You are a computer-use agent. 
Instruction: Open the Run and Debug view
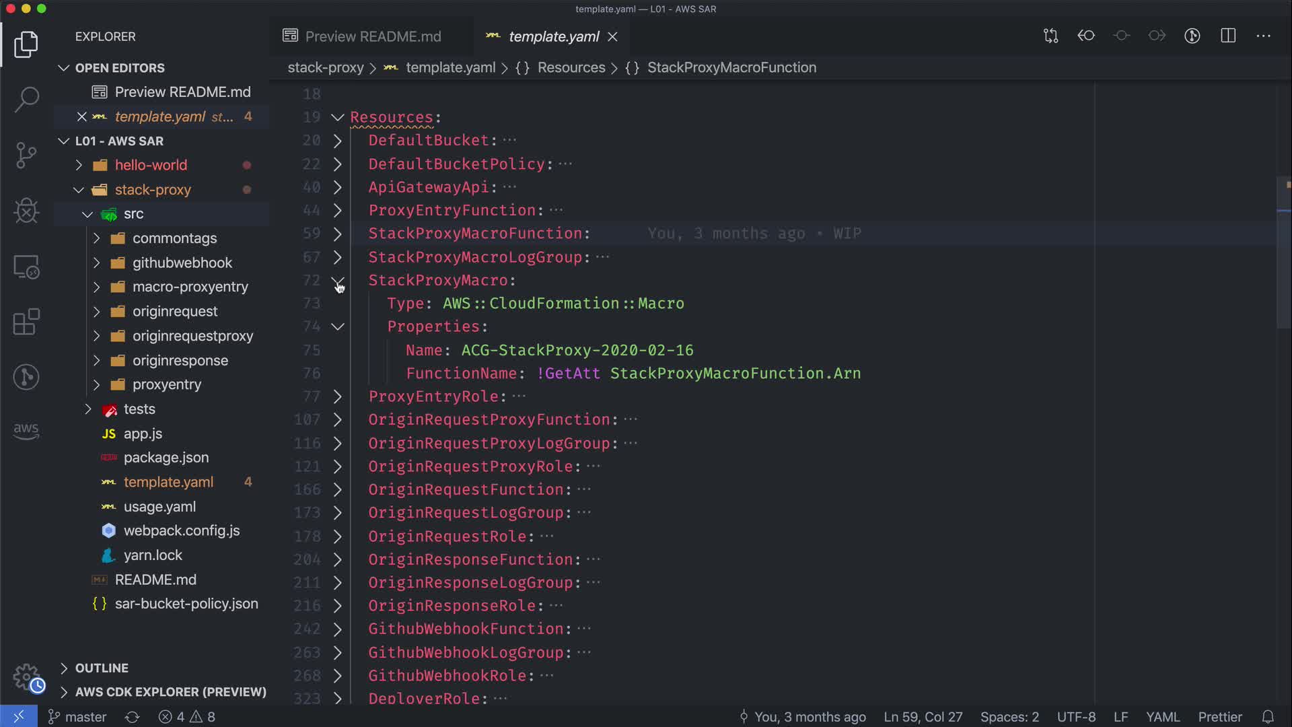click(26, 211)
